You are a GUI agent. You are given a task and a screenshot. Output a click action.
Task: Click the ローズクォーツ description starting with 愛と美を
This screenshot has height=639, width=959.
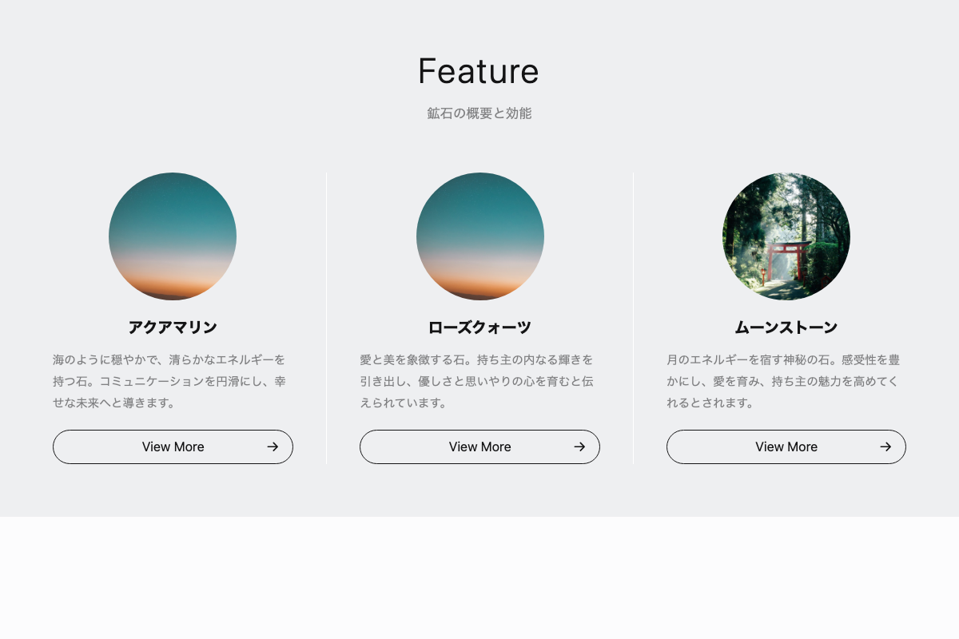(476, 381)
